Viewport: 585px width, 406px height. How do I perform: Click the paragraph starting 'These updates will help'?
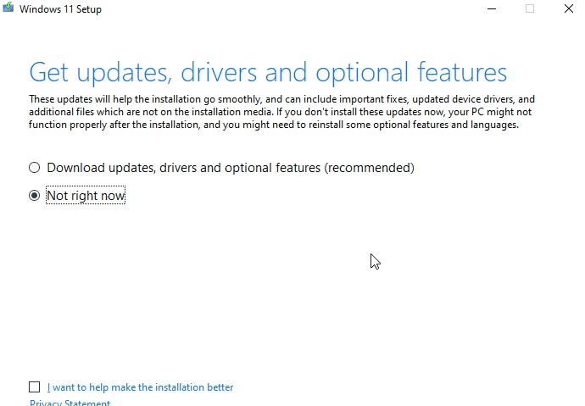282,112
